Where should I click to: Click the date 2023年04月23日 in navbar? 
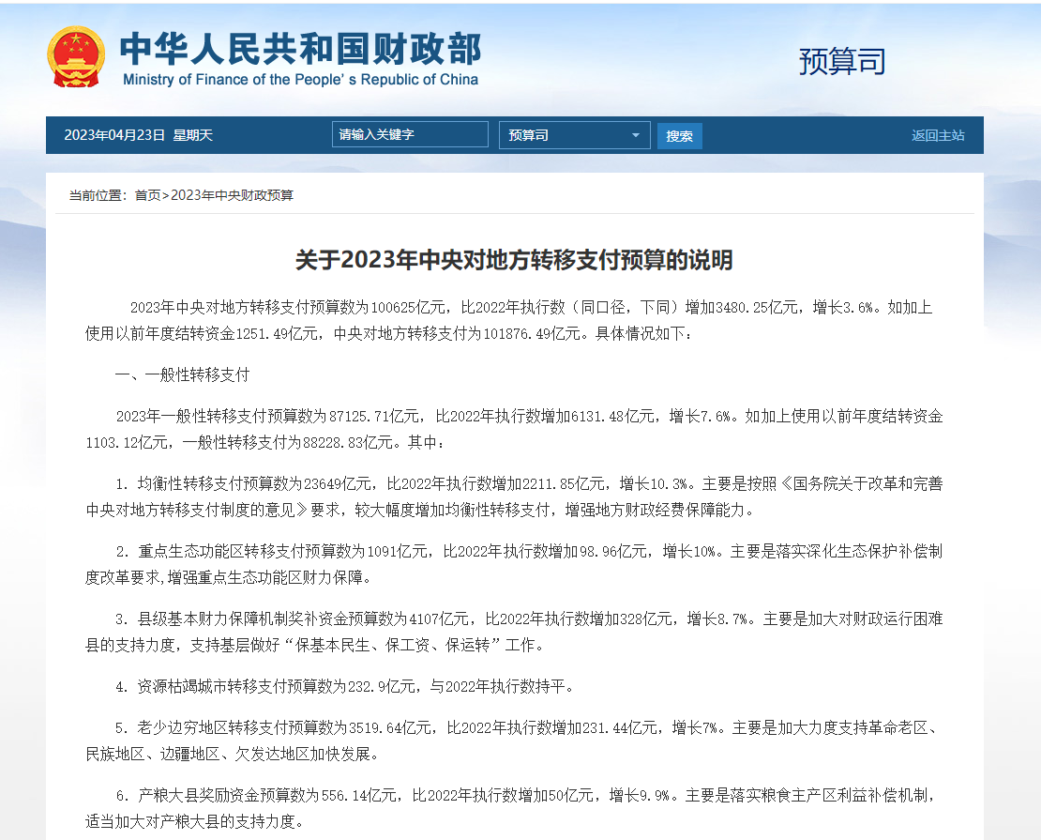(114, 135)
